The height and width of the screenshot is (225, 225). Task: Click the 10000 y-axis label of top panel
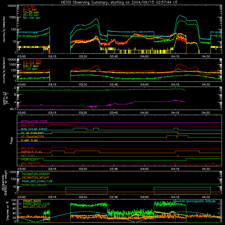(12, 6)
